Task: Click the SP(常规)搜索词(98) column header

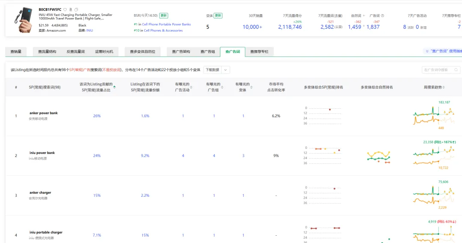Action: click(x=45, y=87)
